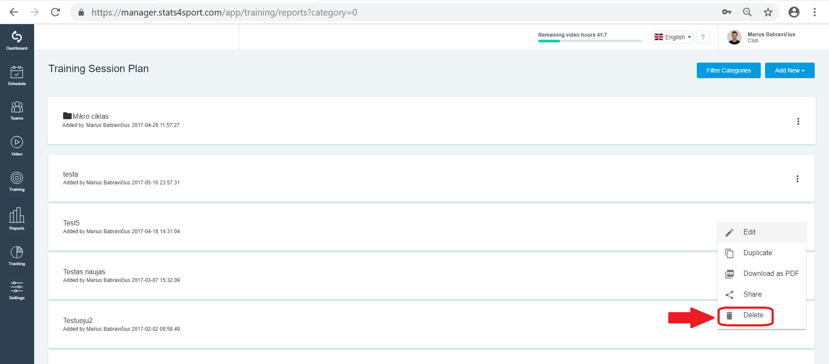Open browser zoom indicator icon
This screenshot has height=364, width=829.
(x=747, y=12)
